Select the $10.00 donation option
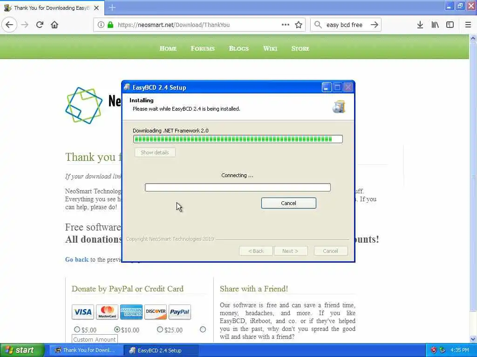 click(117, 330)
